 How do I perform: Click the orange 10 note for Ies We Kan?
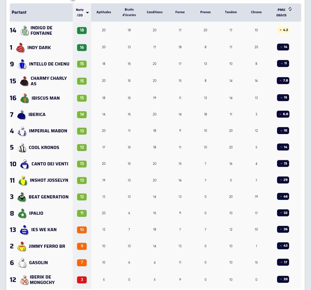(x=82, y=230)
